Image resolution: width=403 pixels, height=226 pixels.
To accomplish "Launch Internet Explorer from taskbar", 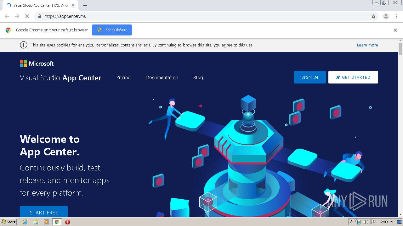I will [25, 222].
